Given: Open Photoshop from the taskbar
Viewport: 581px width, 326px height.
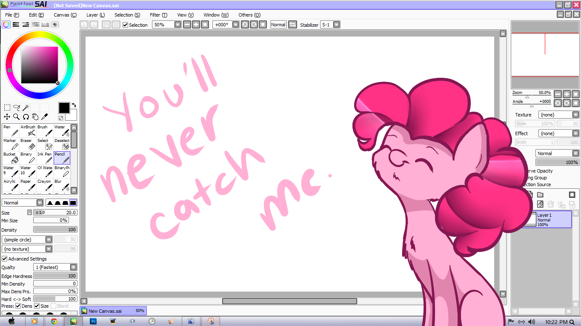Looking at the screenshot, I should tap(93, 321).
